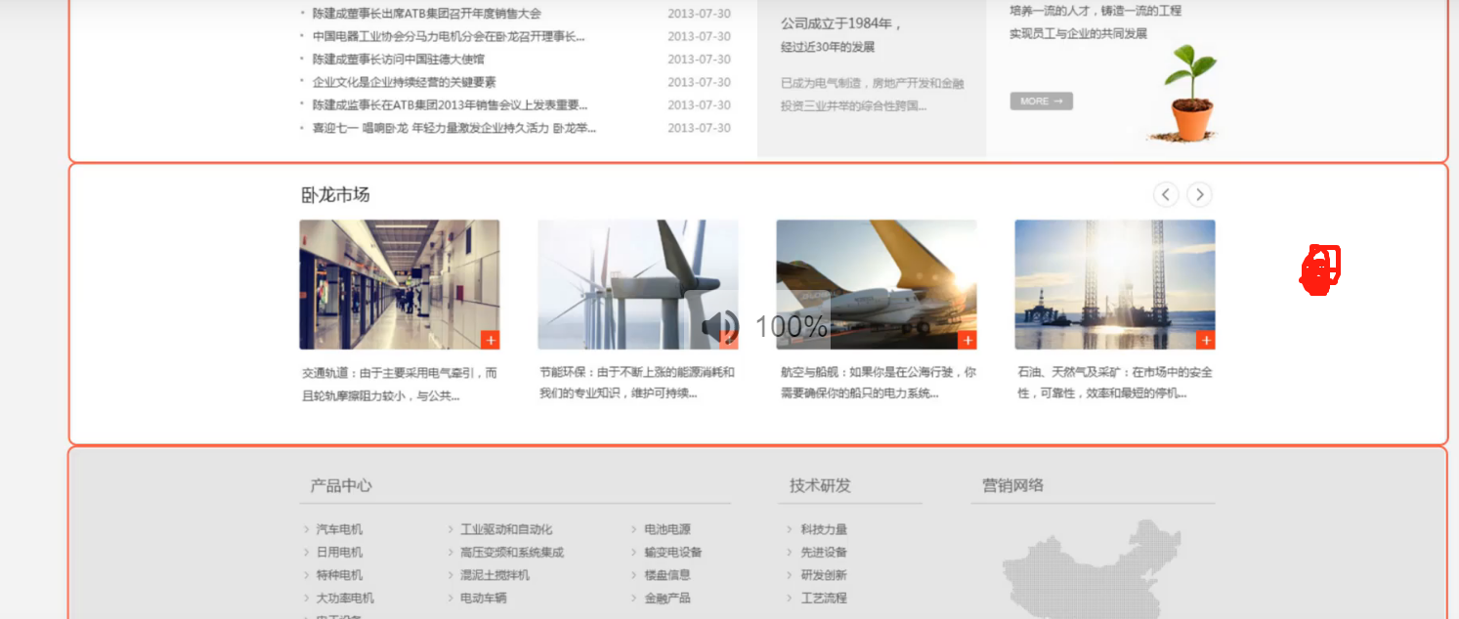
Task: Click the 先进设备 link
Action: [824, 552]
